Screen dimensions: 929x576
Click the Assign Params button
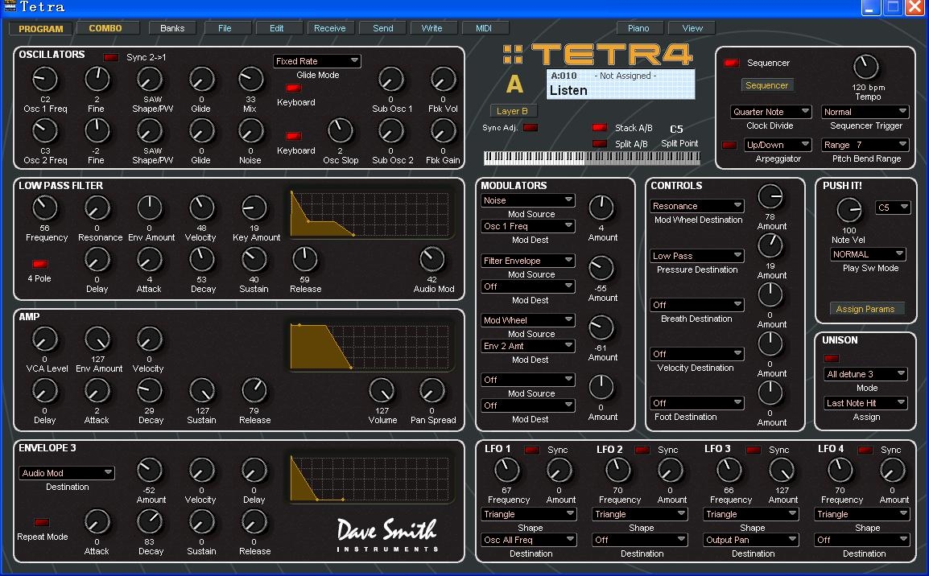click(865, 309)
